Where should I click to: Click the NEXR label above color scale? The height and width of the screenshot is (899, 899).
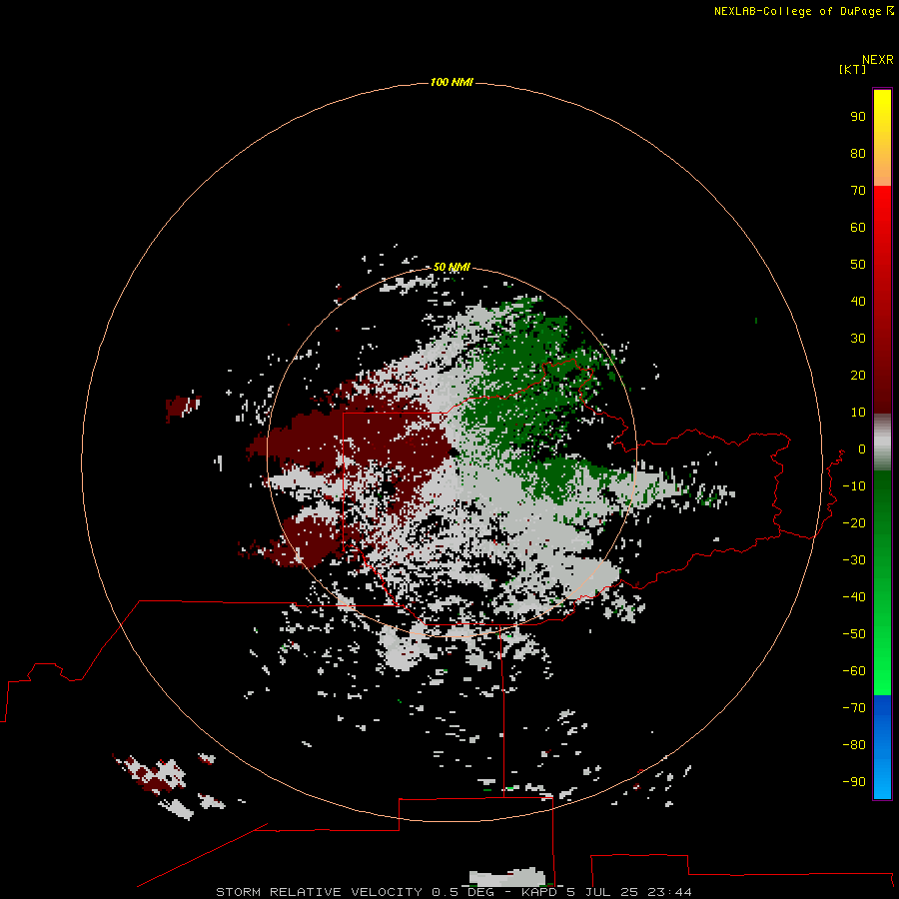pyautogui.click(x=878, y=60)
